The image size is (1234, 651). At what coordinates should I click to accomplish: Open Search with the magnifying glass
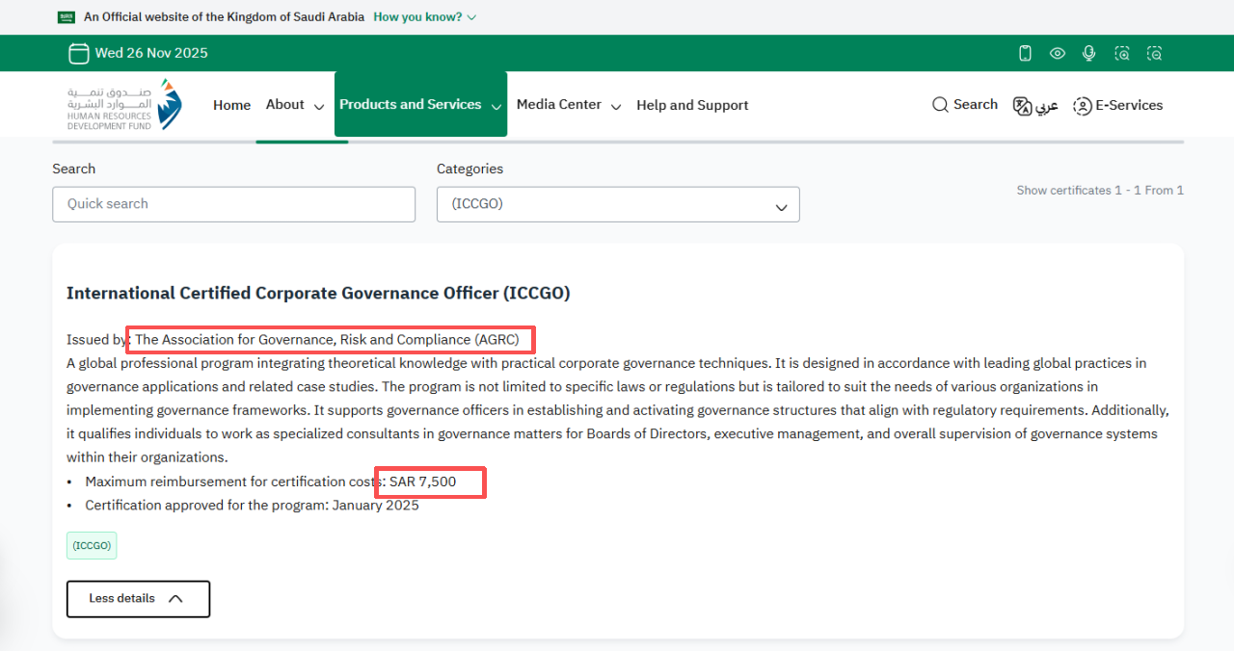click(964, 105)
